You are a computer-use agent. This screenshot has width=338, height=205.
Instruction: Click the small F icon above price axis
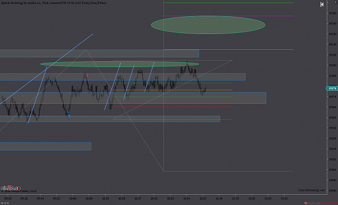pos(335,2)
